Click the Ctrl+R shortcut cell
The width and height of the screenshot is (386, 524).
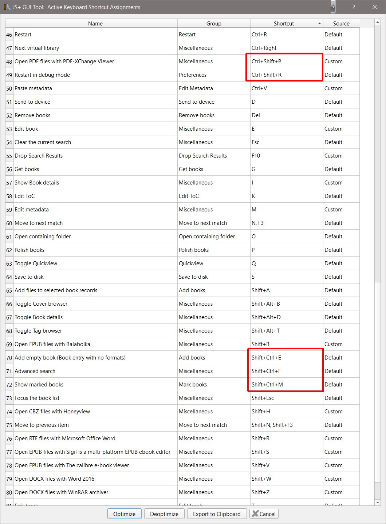287,35
